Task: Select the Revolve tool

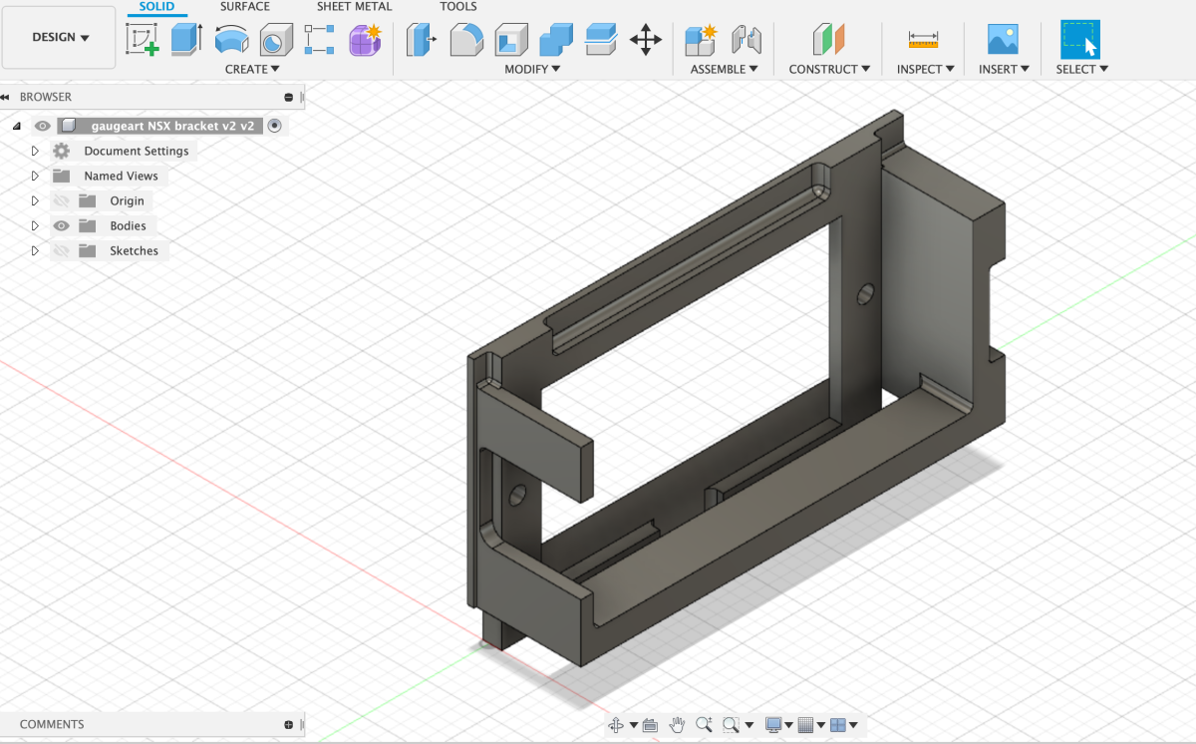Action: tap(231, 40)
